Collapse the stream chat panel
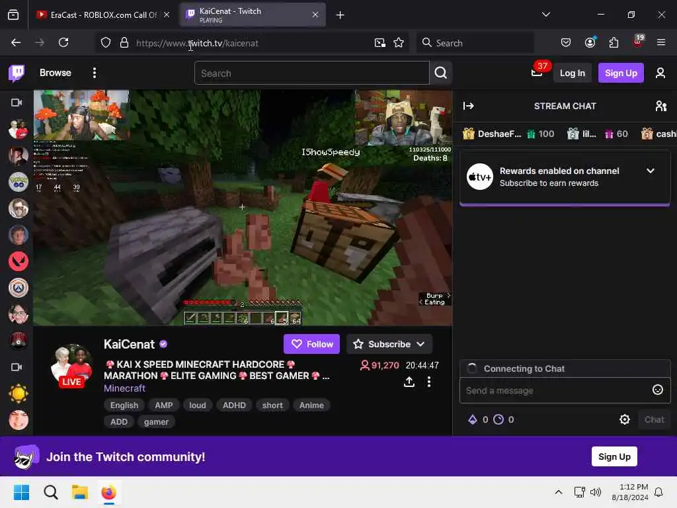This screenshot has height=508, width=677. 469,106
